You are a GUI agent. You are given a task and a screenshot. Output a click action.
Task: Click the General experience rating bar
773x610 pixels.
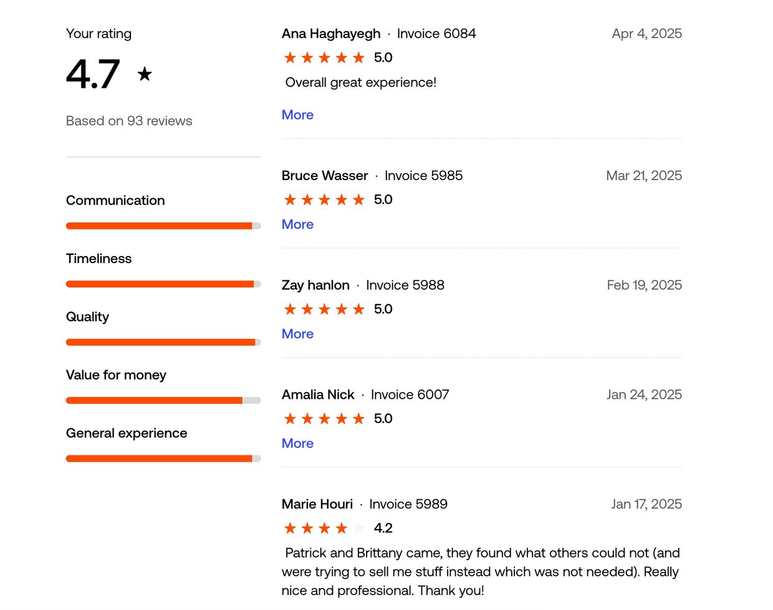pos(163,459)
